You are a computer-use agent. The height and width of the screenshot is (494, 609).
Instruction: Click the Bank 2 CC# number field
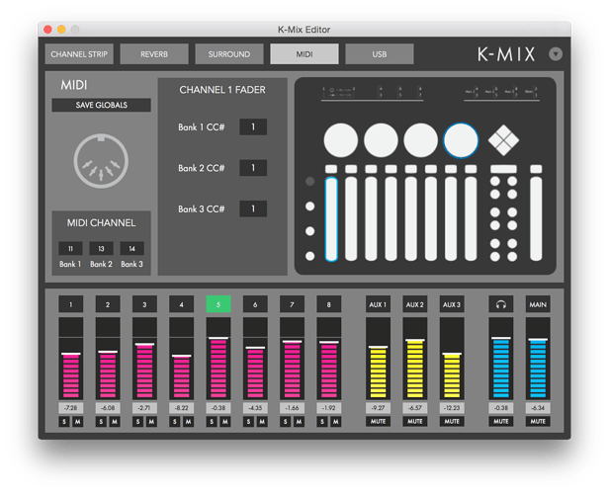coord(253,168)
